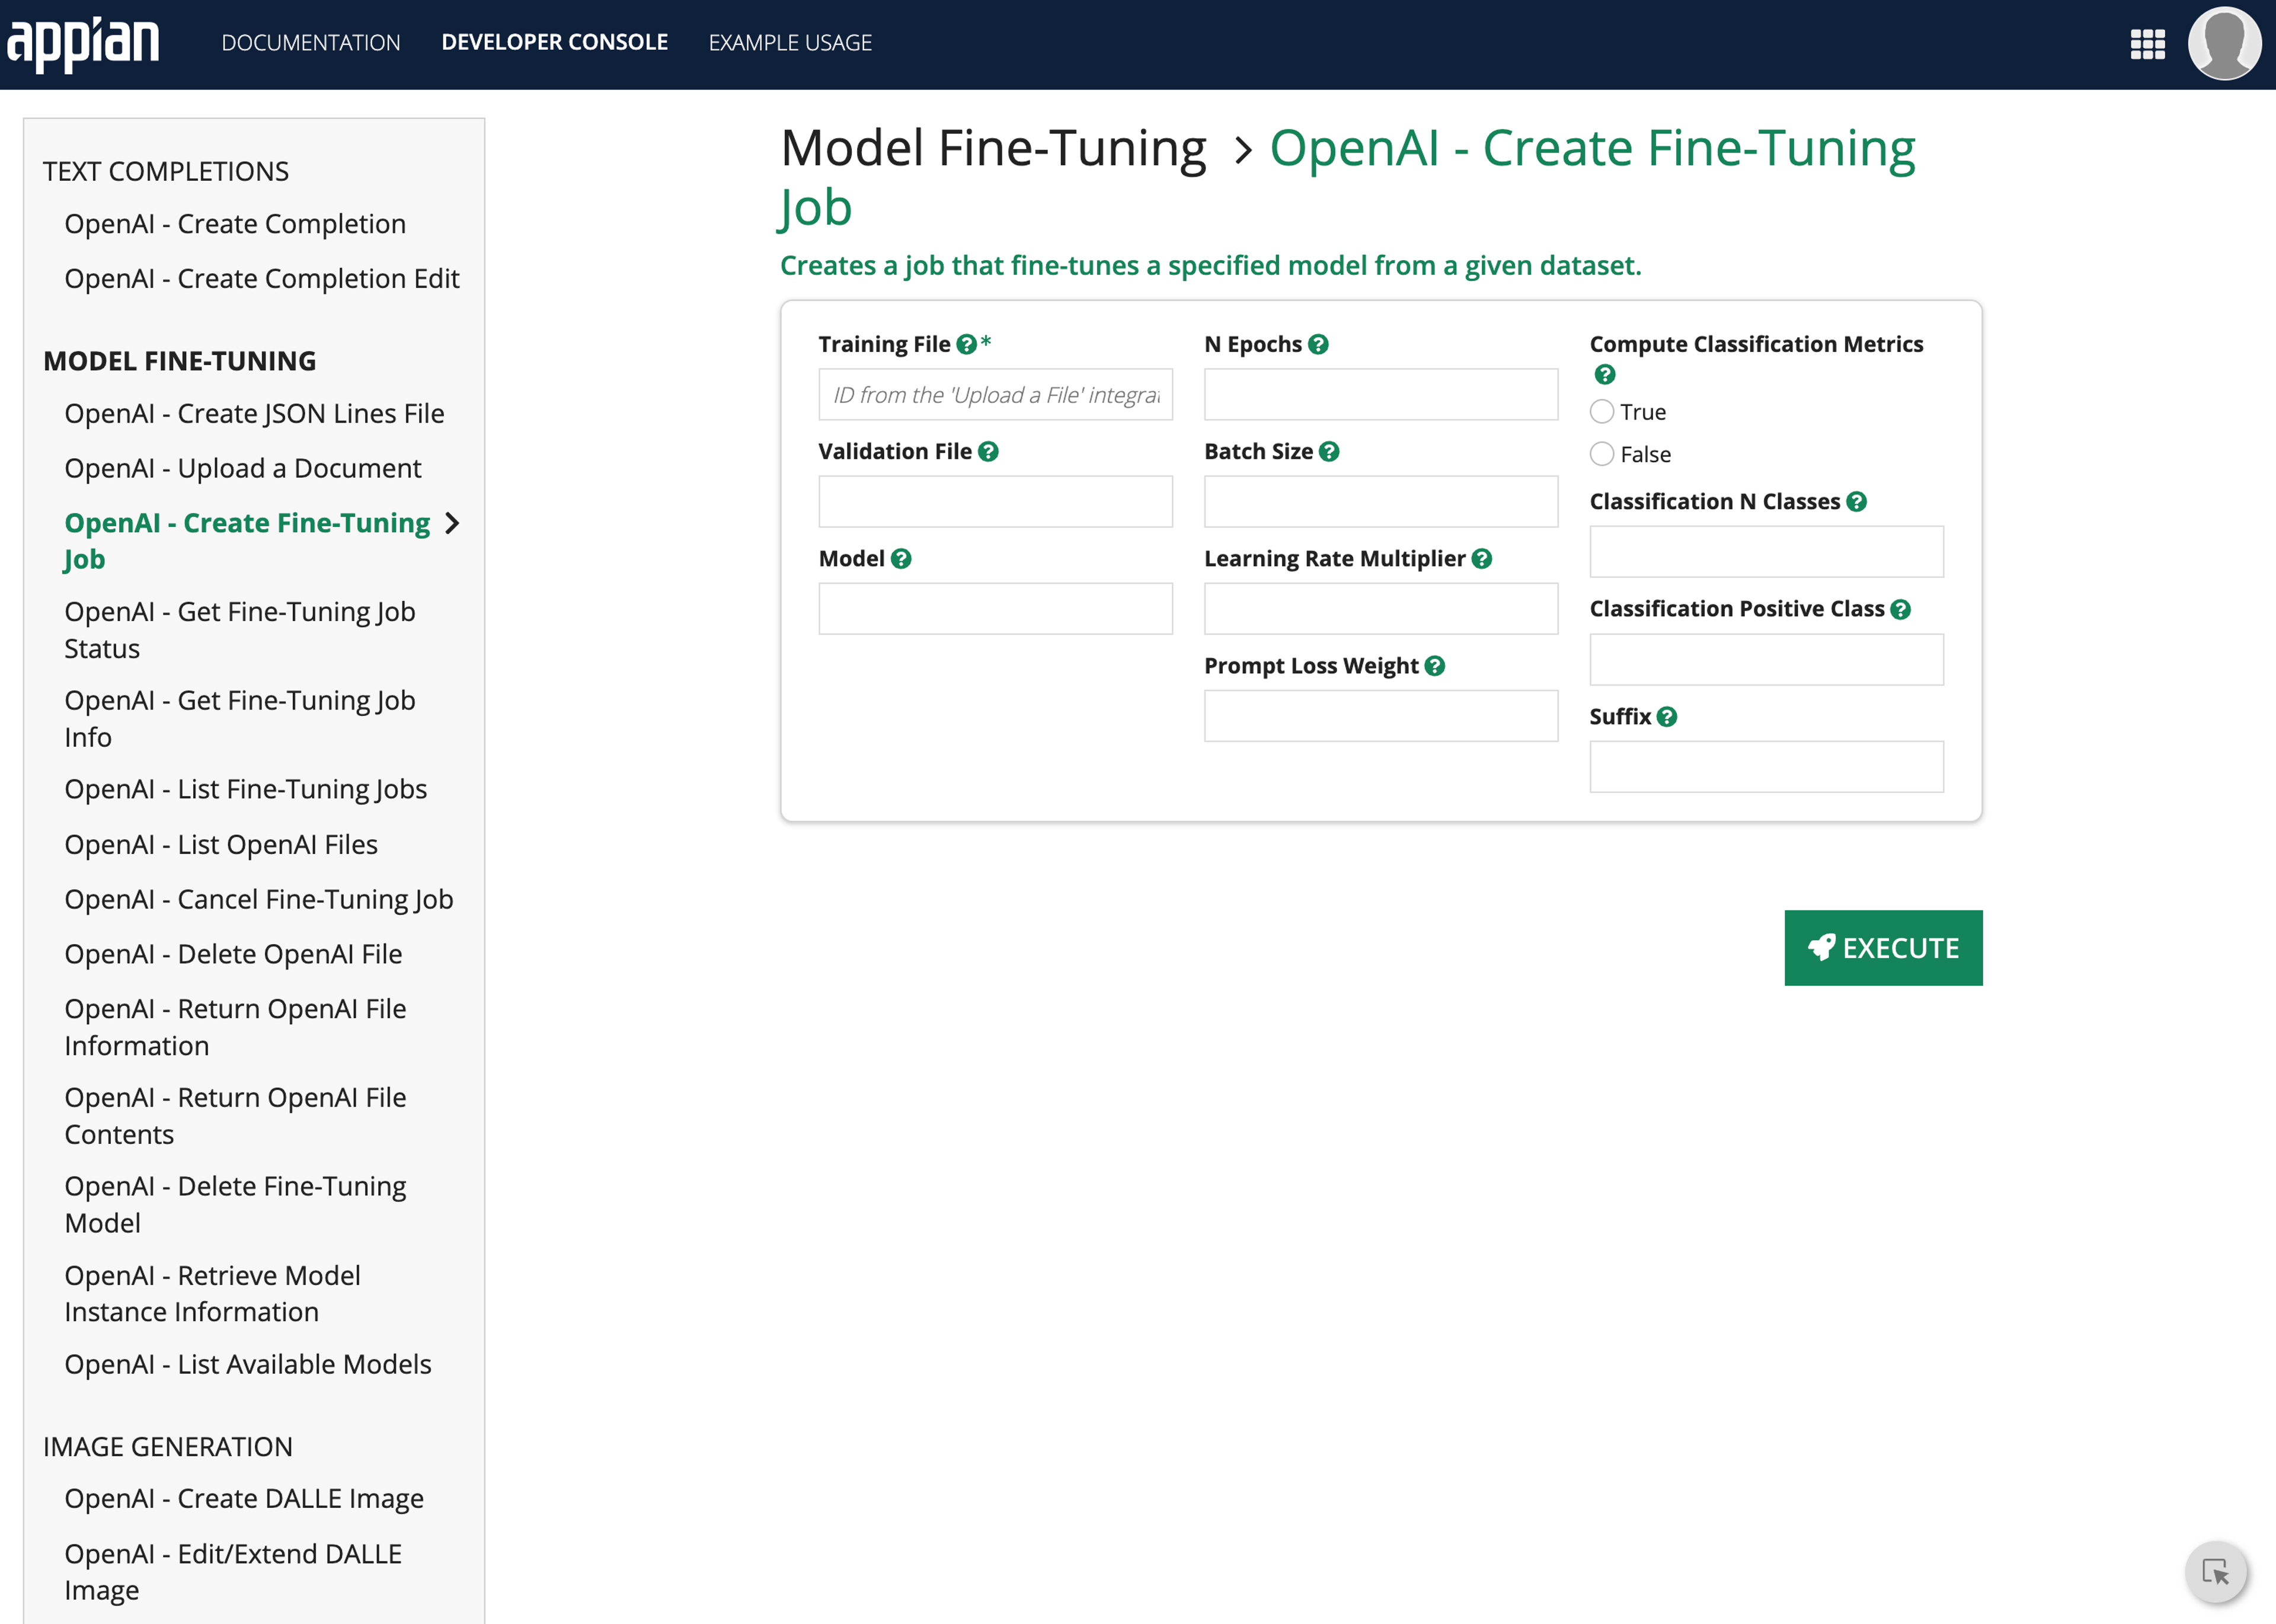Show help for Classification Positive Class
Image resolution: width=2276 pixels, height=1624 pixels.
1901,609
